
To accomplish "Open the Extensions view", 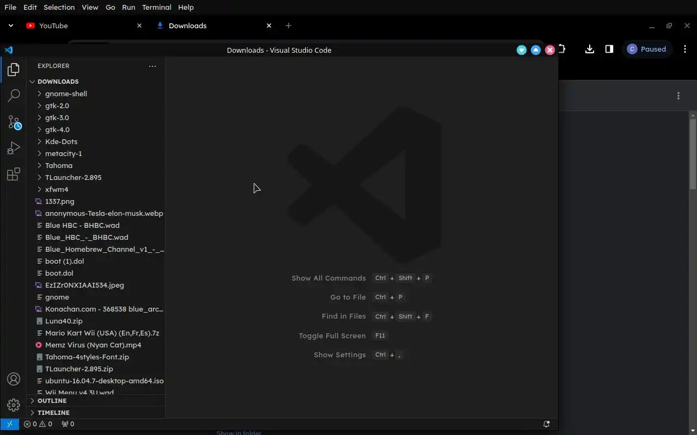I will click(x=14, y=174).
